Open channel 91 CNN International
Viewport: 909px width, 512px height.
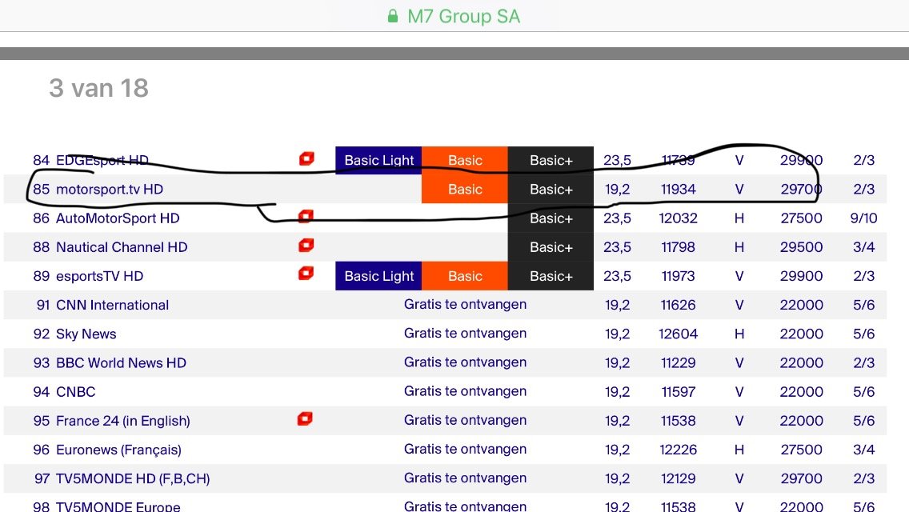click(x=102, y=305)
